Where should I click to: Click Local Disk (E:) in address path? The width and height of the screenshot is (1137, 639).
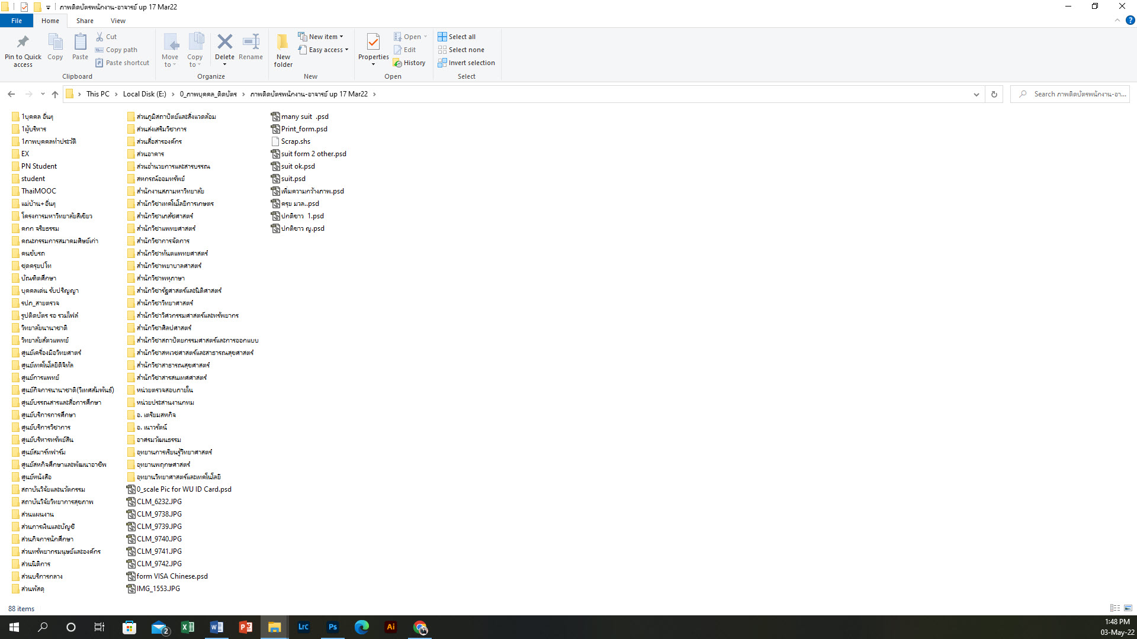click(x=144, y=94)
